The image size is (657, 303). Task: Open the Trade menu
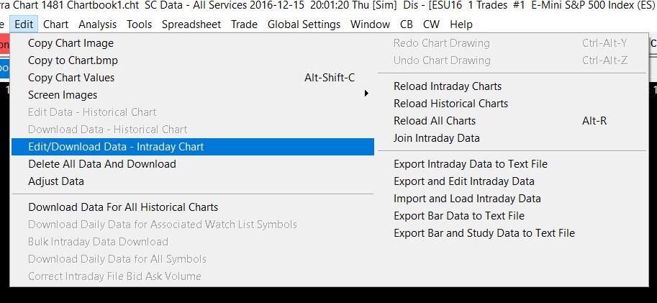click(244, 24)
